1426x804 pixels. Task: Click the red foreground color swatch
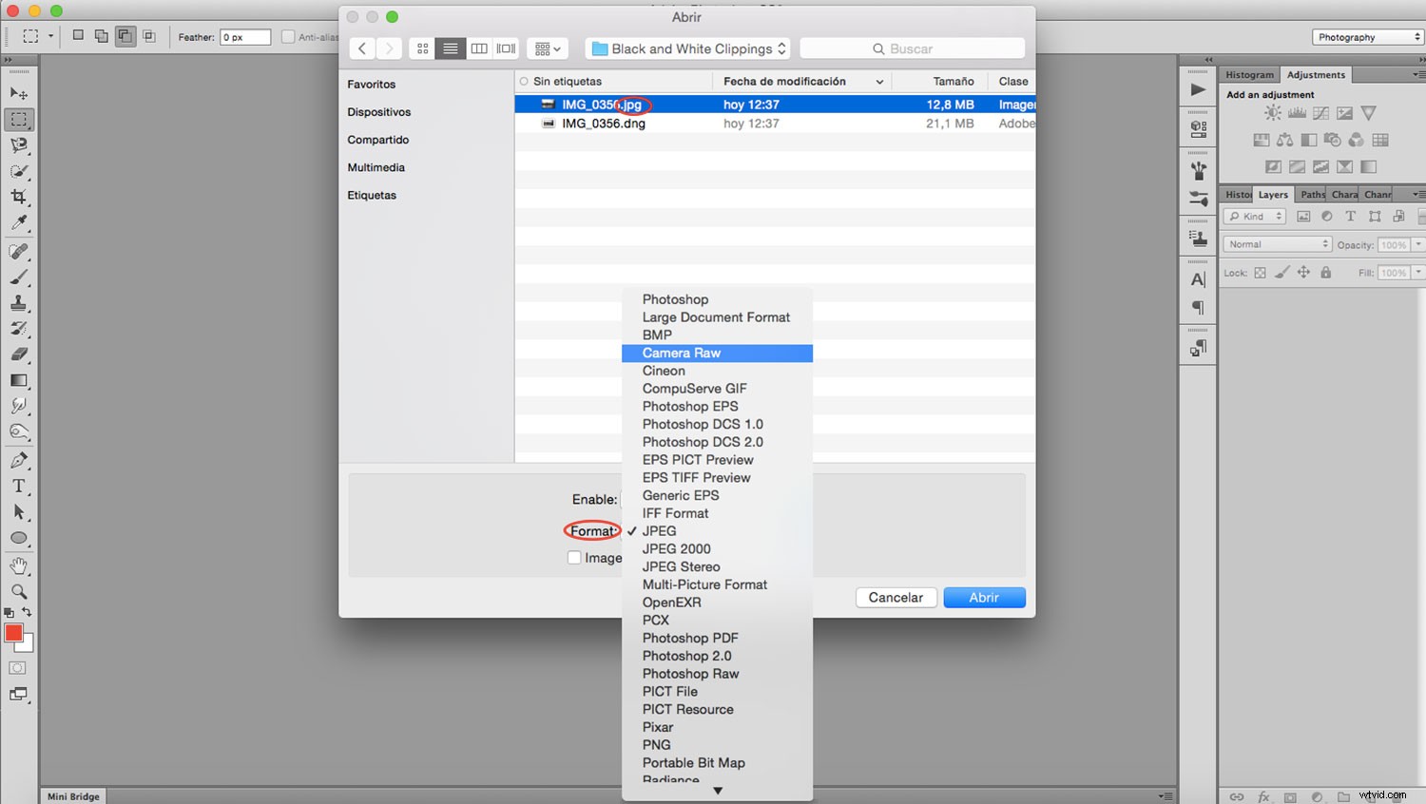12,631
